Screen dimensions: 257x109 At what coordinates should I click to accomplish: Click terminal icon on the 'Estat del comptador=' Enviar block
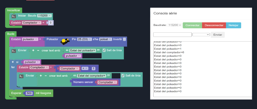tap(21, 76)
